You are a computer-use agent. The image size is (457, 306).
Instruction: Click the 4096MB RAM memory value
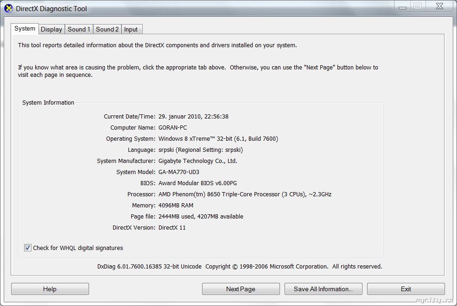coord(176,205)
